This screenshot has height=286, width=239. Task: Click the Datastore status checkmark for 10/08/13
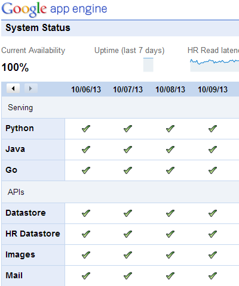pos(170,213)
